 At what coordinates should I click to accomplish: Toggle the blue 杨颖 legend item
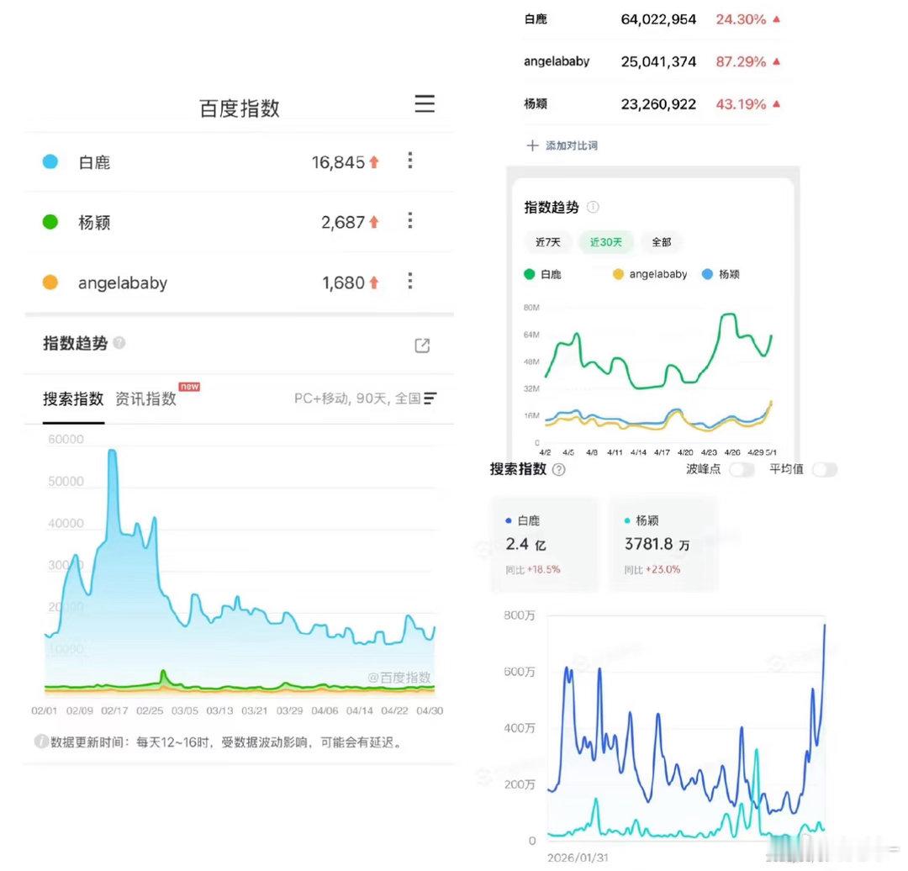click(721, 274)
